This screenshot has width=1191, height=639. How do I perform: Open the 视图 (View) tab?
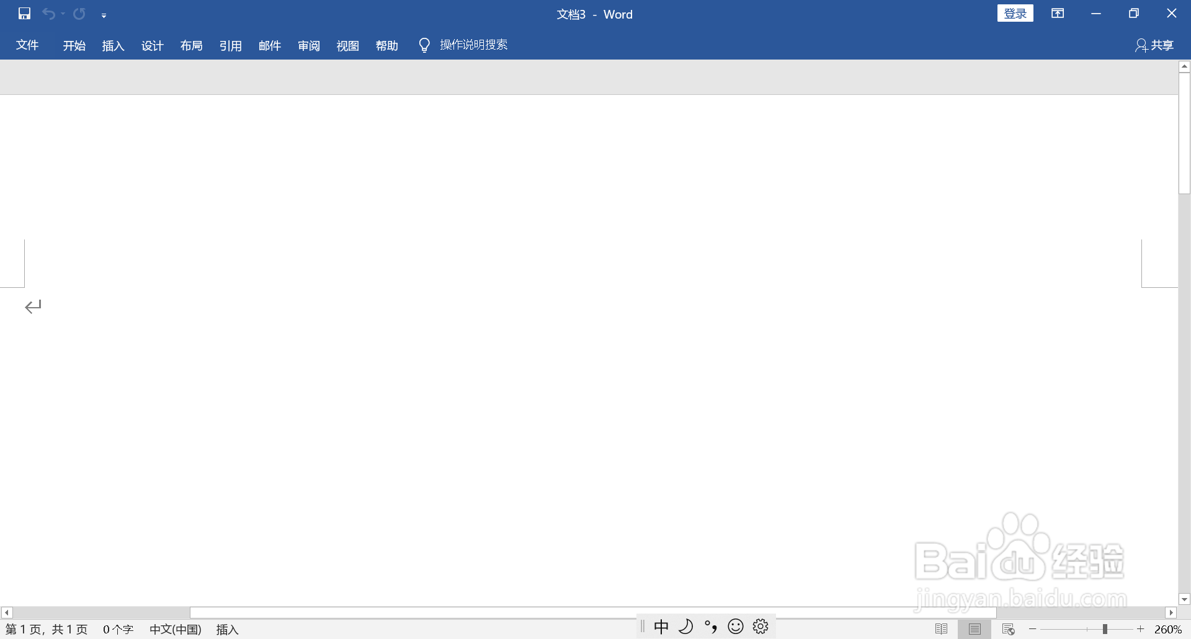(348, 45)
